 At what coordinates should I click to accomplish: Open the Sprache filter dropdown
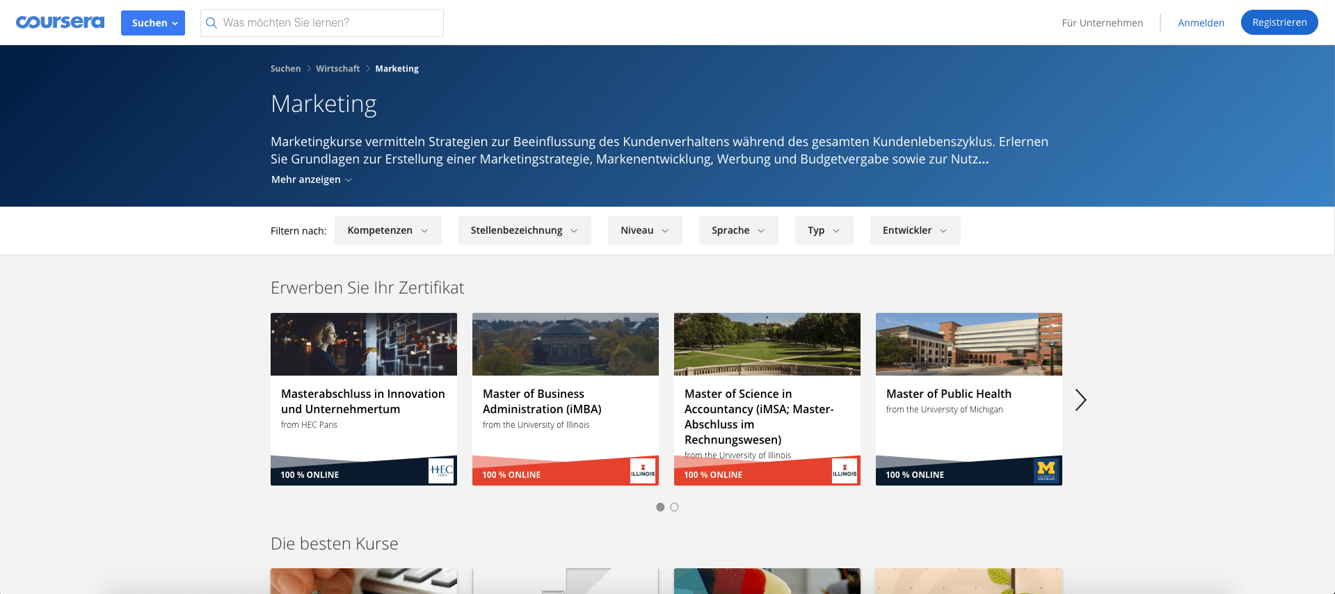click(x=738, y=230)
